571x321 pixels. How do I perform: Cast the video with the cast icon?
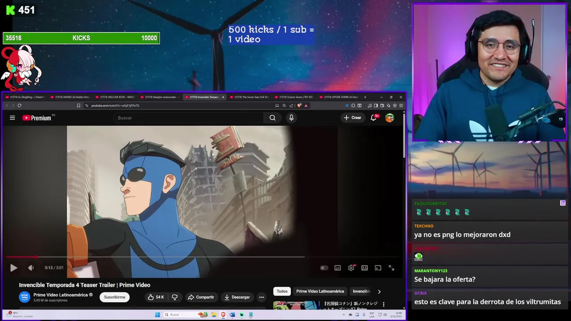(378, 267)
